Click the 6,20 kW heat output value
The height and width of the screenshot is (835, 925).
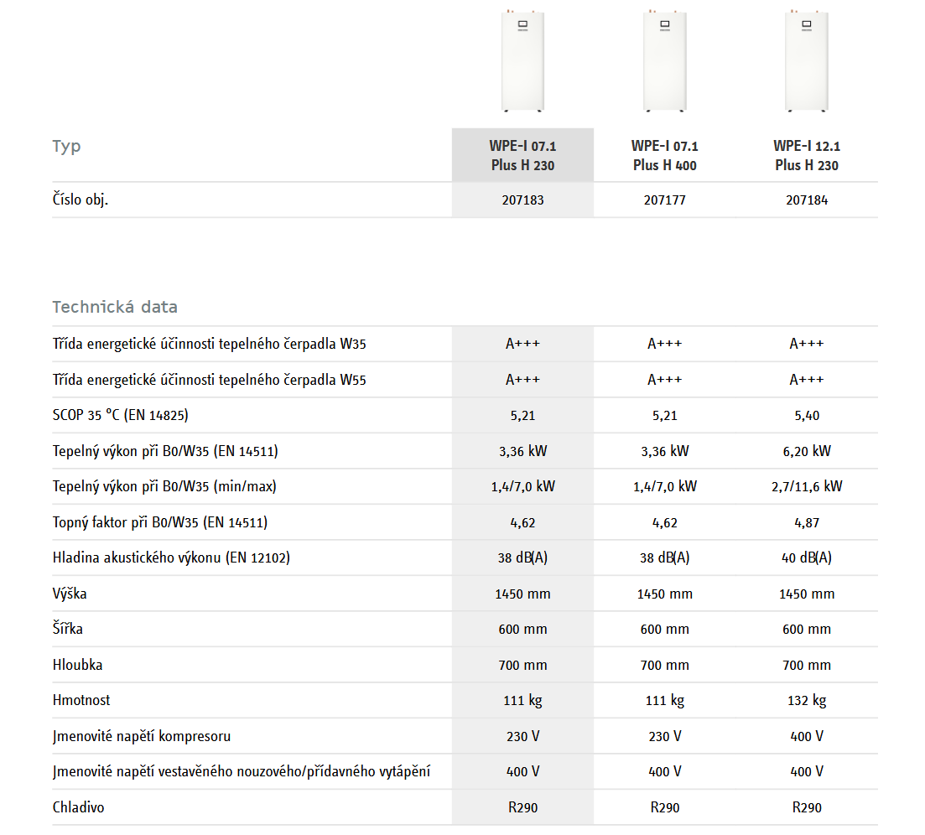pyautogui.click(x=807, y=451)
